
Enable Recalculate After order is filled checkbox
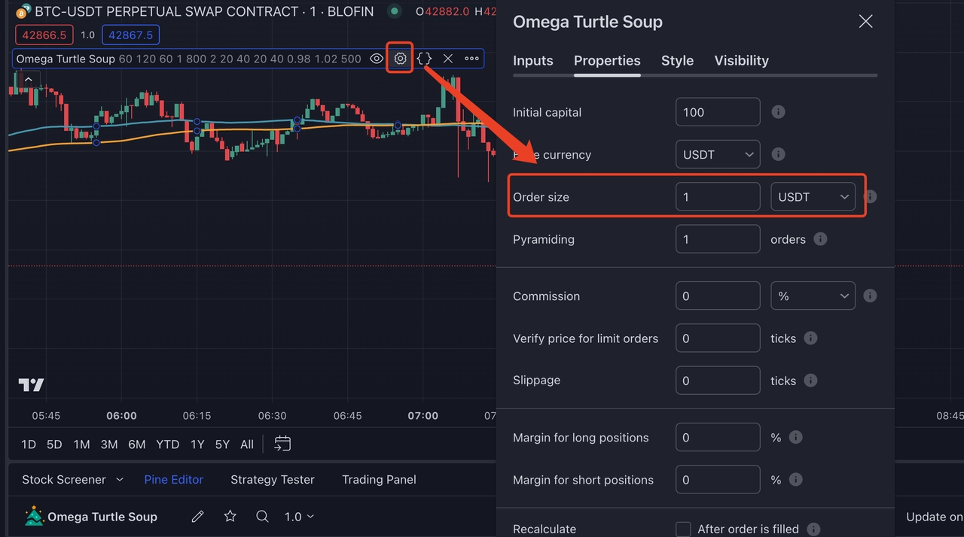point(683,529)
